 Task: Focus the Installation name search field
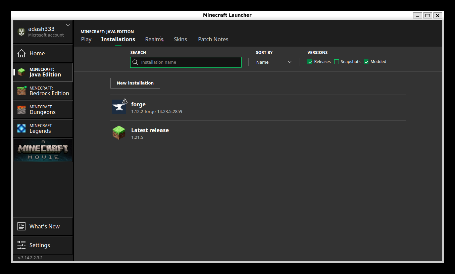point(186,62)
